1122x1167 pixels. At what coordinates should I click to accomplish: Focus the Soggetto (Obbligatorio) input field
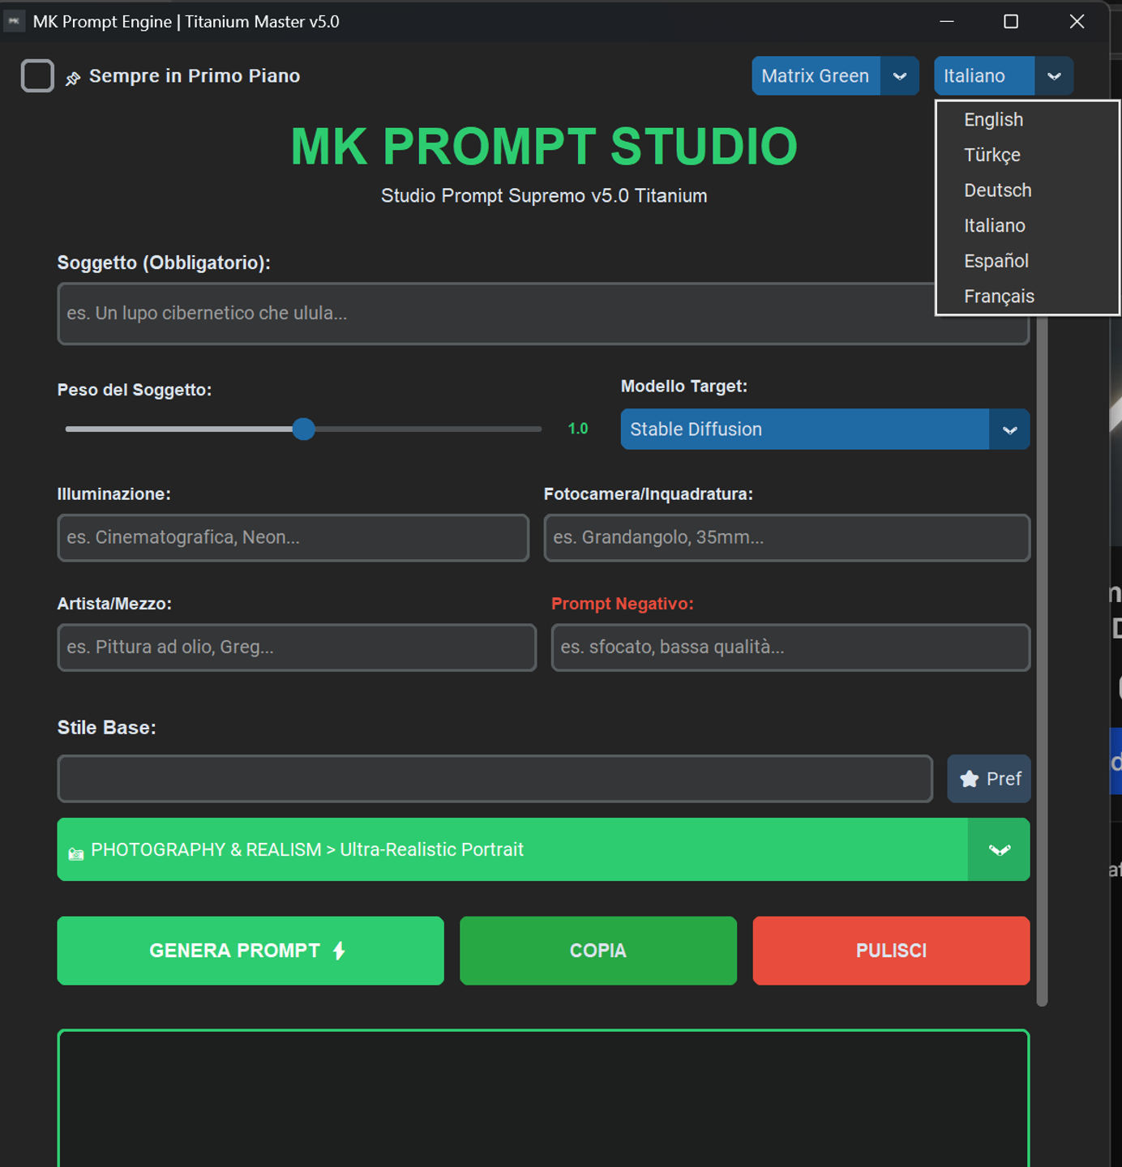tap(543, 314)
